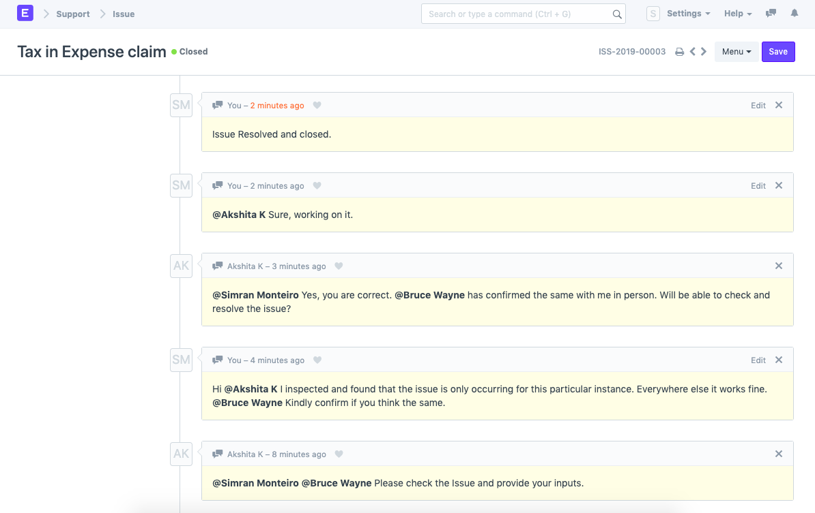Click the search magnifier icon
815x513 pixels.
[x=616, y=14]
